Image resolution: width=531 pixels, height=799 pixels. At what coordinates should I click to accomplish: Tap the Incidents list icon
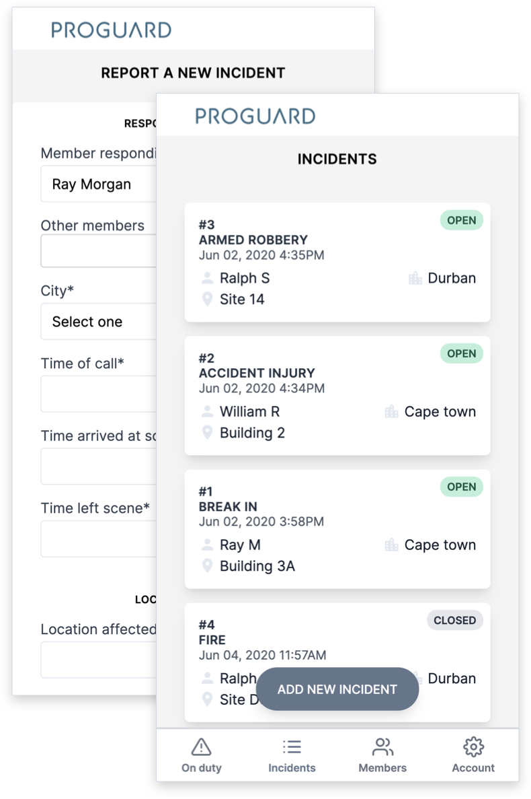[292, 747]
